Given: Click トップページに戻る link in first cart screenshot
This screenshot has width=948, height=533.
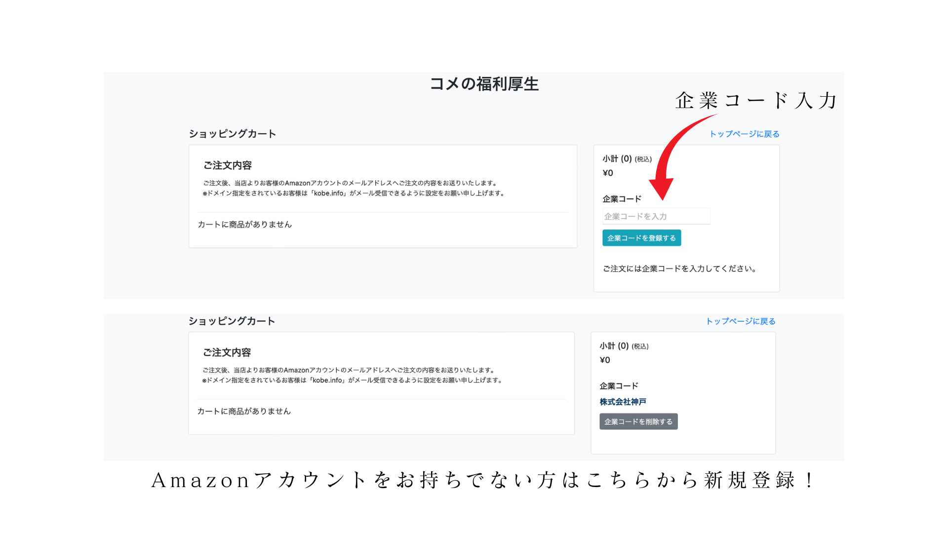Looking at the screenshot, I should 744,134.
